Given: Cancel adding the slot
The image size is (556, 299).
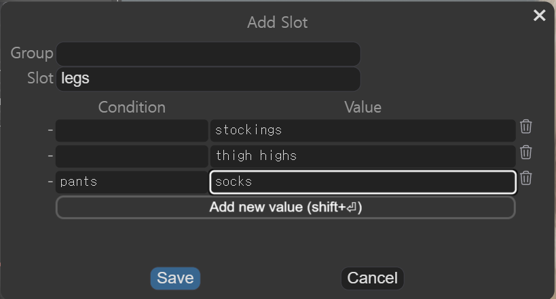Looking at the screenshot, I should 372,278.
